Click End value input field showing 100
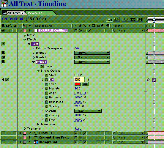This screenshot has width=164, height=148. click(79, 80)
